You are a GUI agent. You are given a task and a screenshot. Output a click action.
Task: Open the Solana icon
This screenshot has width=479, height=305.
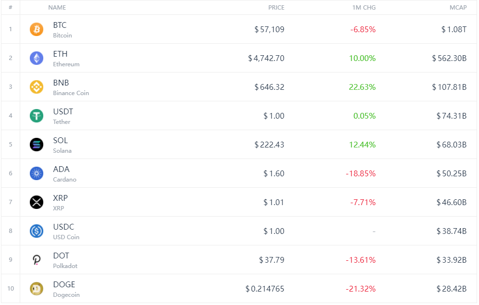click(37, 145)
